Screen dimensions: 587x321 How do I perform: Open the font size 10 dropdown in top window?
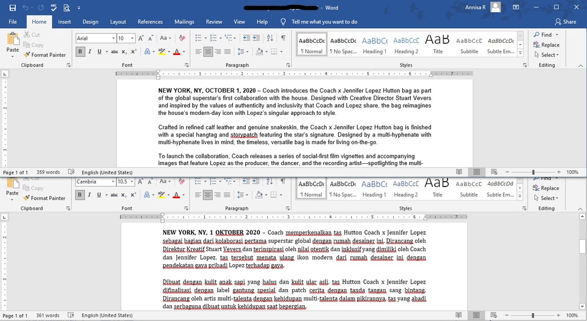coord(132,38)
